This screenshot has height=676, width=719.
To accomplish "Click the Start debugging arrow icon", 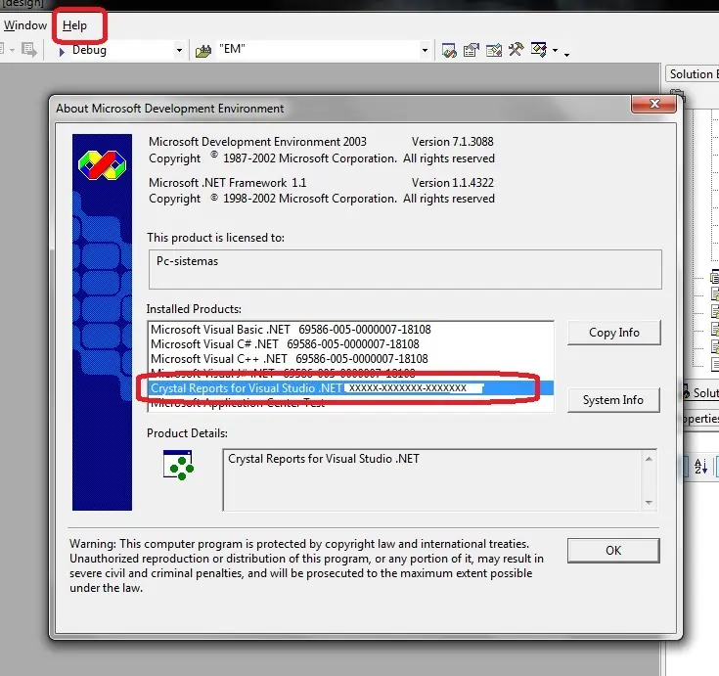I will pyautogui.click(x=62, y=52).
